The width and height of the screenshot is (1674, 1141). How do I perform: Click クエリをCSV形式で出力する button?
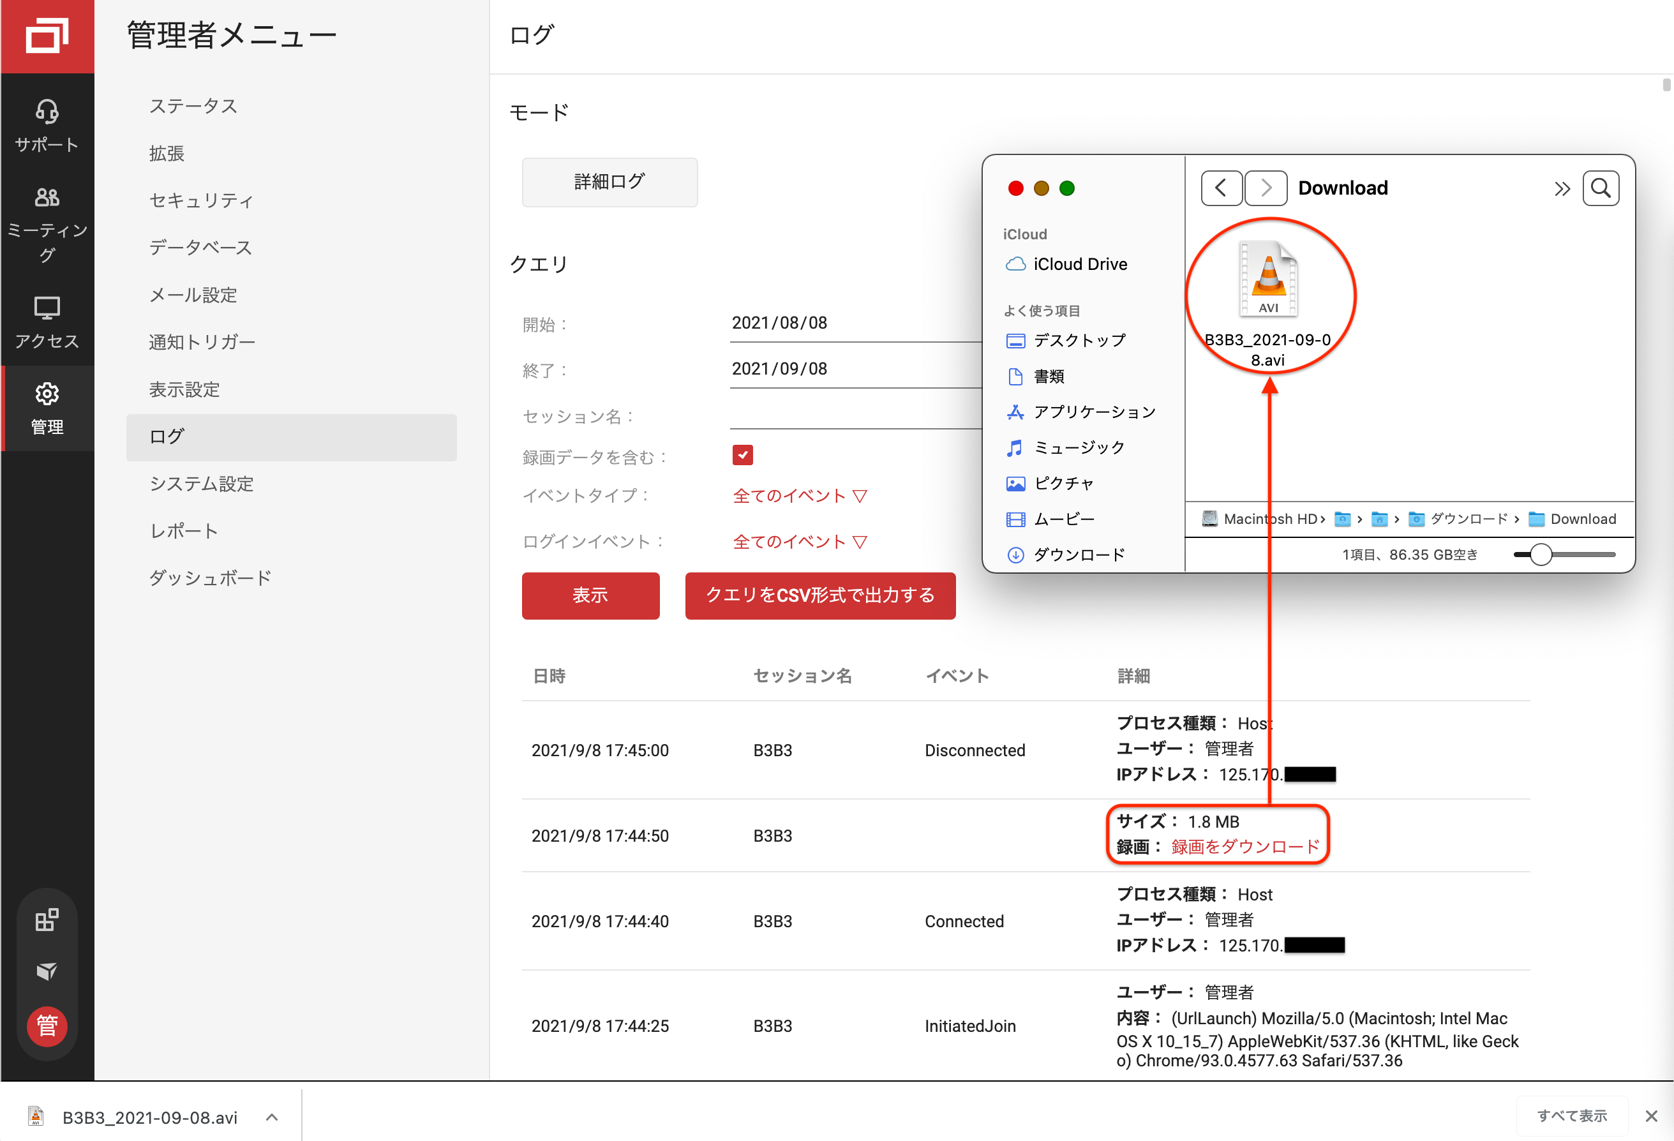click(821, 596)
